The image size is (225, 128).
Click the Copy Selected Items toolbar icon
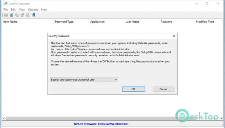pos(17,15)
